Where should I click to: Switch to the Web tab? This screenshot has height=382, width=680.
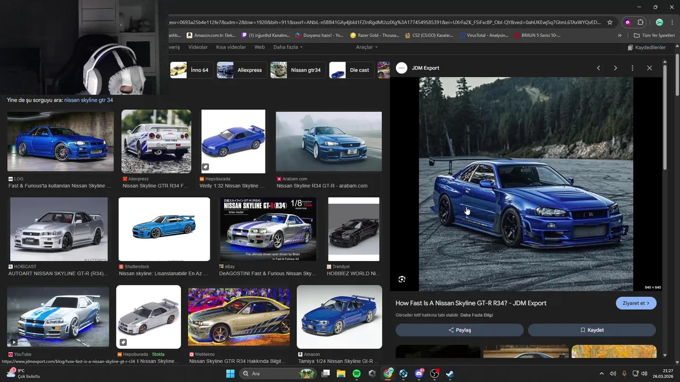[259, 47]
